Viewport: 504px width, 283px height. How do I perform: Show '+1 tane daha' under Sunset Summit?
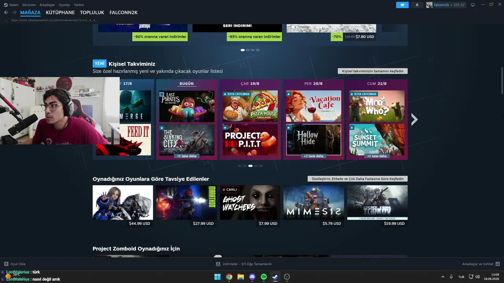[x=377, y=156]
